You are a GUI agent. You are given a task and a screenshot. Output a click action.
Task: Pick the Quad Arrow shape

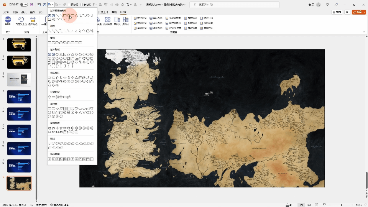coord(72,77)
